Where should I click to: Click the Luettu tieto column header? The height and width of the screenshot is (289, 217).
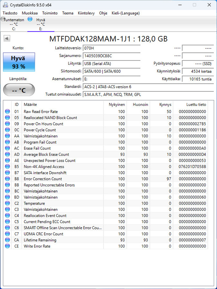[190, 105]
